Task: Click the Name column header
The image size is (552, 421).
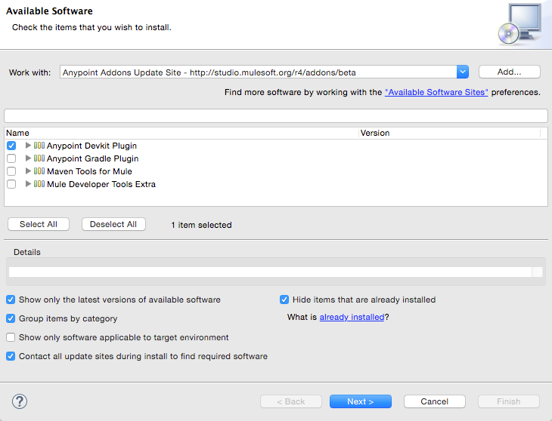Action: pyautogui.click(x=181, y=133)
